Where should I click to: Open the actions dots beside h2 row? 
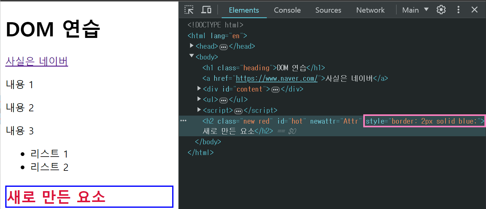click(x=183, y=121)
